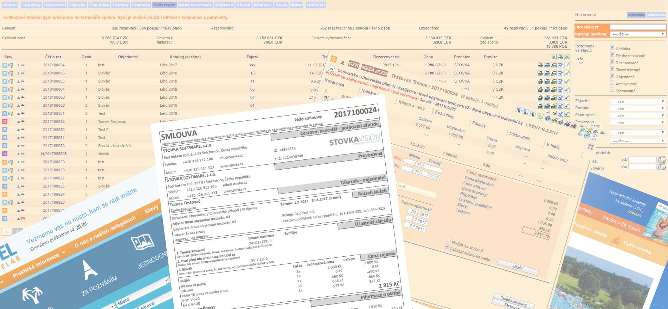This screenshot has width=668, height=309.
Task: Click the red O status icon in row 2017100033
Action: click(5, 122)
